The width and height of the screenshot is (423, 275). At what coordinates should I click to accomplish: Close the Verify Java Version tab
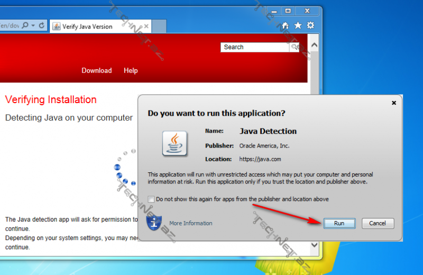click(x=146, y=26)
